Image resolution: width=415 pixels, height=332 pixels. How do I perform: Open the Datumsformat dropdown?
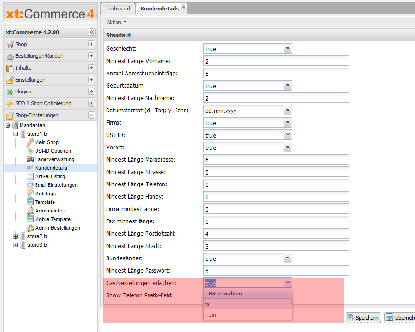288,110
